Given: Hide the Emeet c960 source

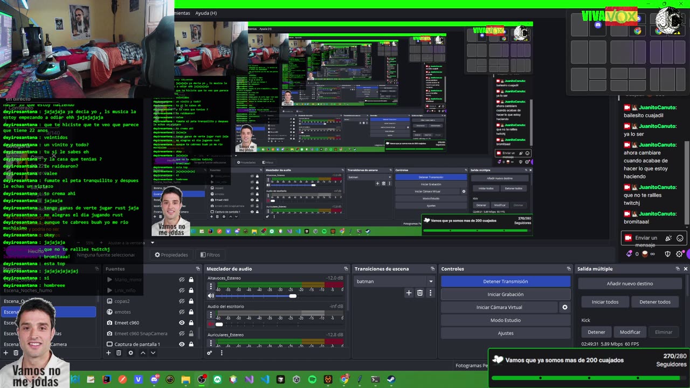Looking at the screenshot, I should coord(182,323).
